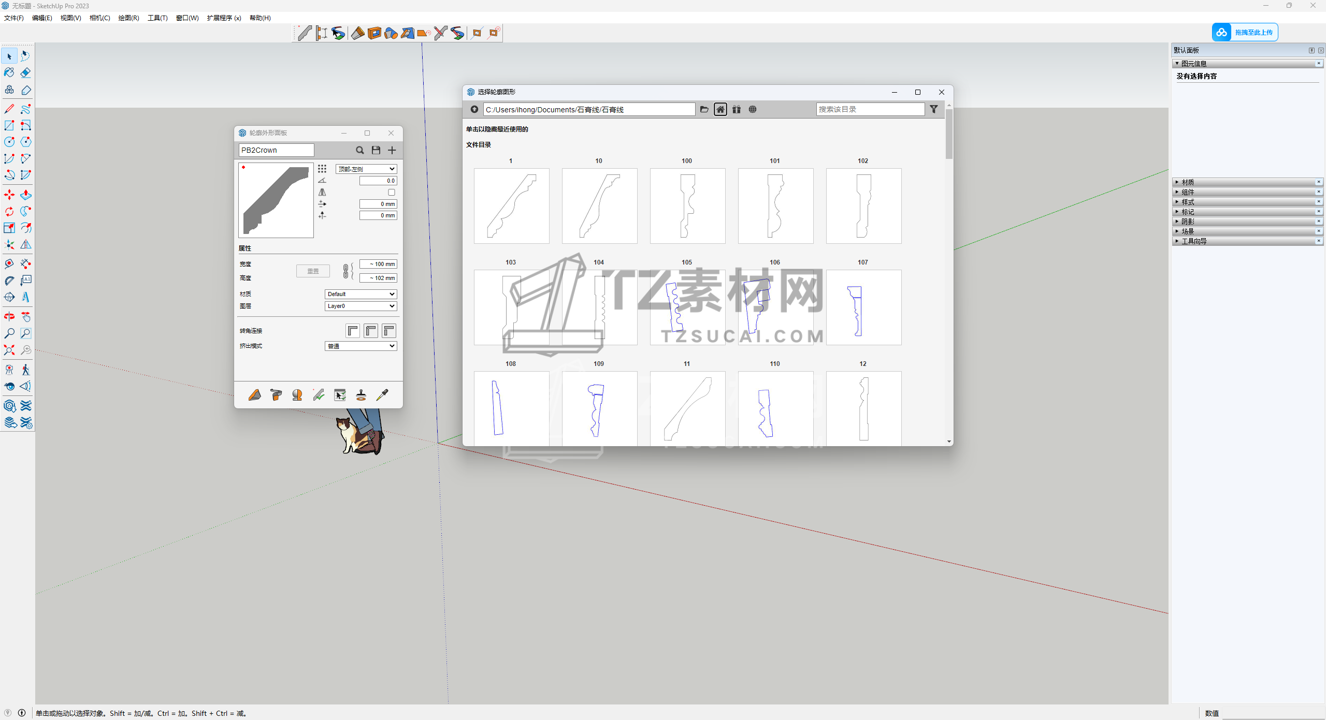Click the profile browser vertical scrollbar thumb
Screen dimensions: 1326x720
(x=949, y=135)
